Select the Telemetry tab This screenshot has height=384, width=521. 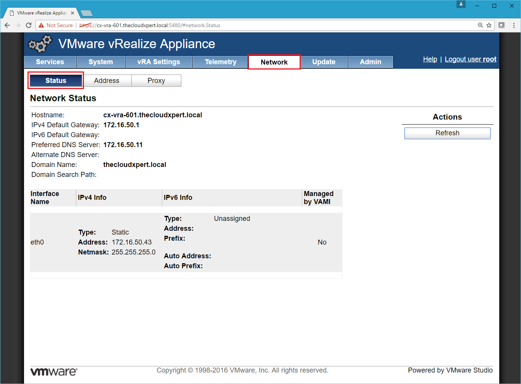(x=221, y=62)
